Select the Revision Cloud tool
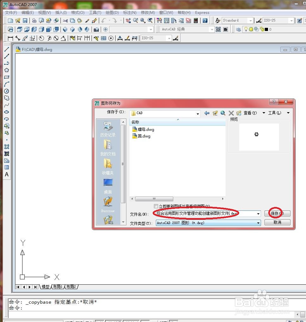Viewport: 306px width, 322px height. (x=7, y=98)
